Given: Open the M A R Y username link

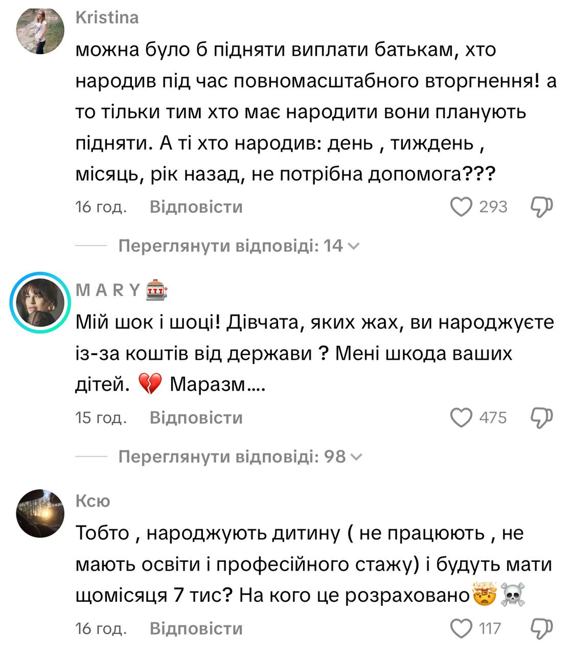Looking at the screenshot, I should click(108, 290).
